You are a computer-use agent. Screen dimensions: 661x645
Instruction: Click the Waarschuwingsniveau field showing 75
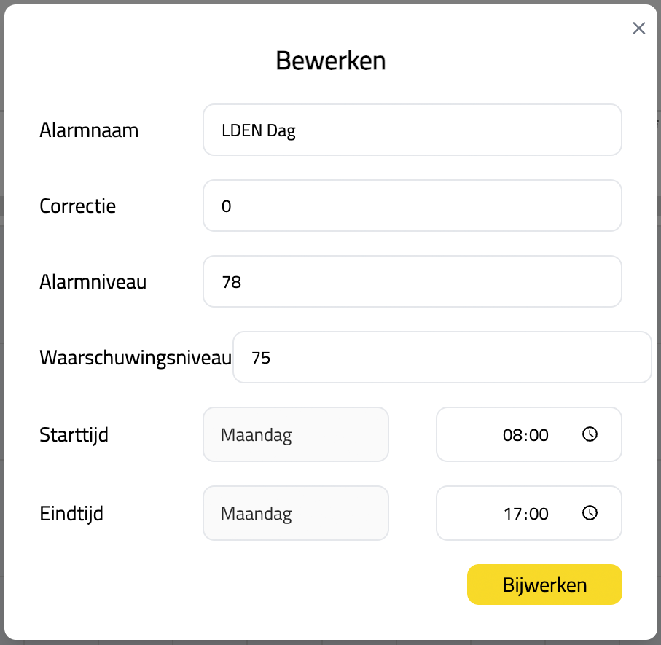pyautogui.click(x=442, y=357)
